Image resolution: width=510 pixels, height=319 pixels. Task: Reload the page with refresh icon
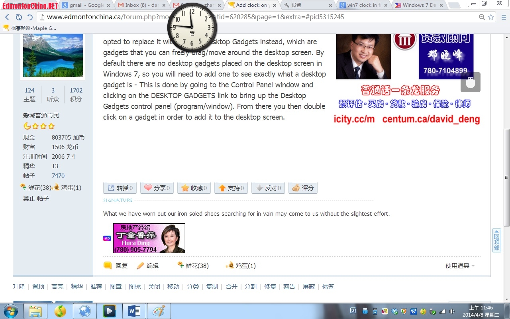pos(19,17)
